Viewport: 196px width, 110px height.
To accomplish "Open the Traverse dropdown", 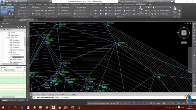I will (23, 14).
